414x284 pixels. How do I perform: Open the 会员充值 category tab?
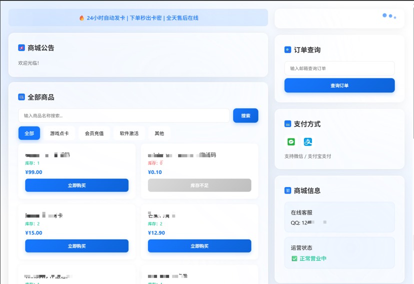click(x=94, y=133)
